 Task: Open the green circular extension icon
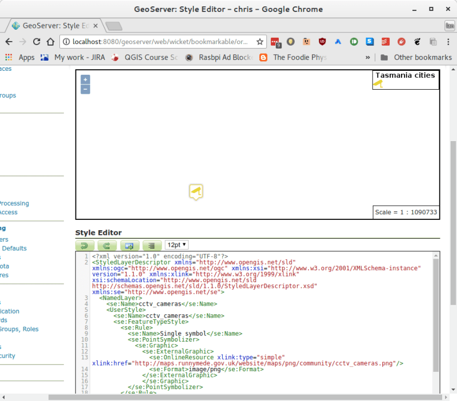(x=354, y=42)
